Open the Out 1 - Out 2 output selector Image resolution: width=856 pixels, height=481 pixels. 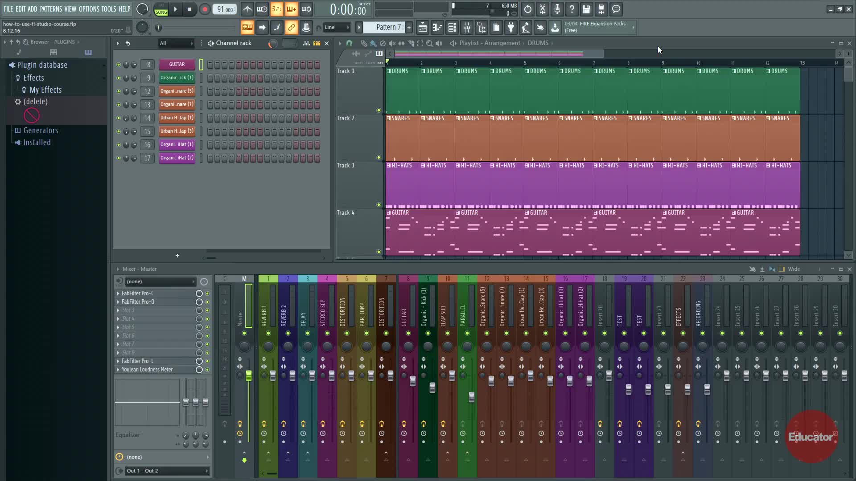coord(167,471)
